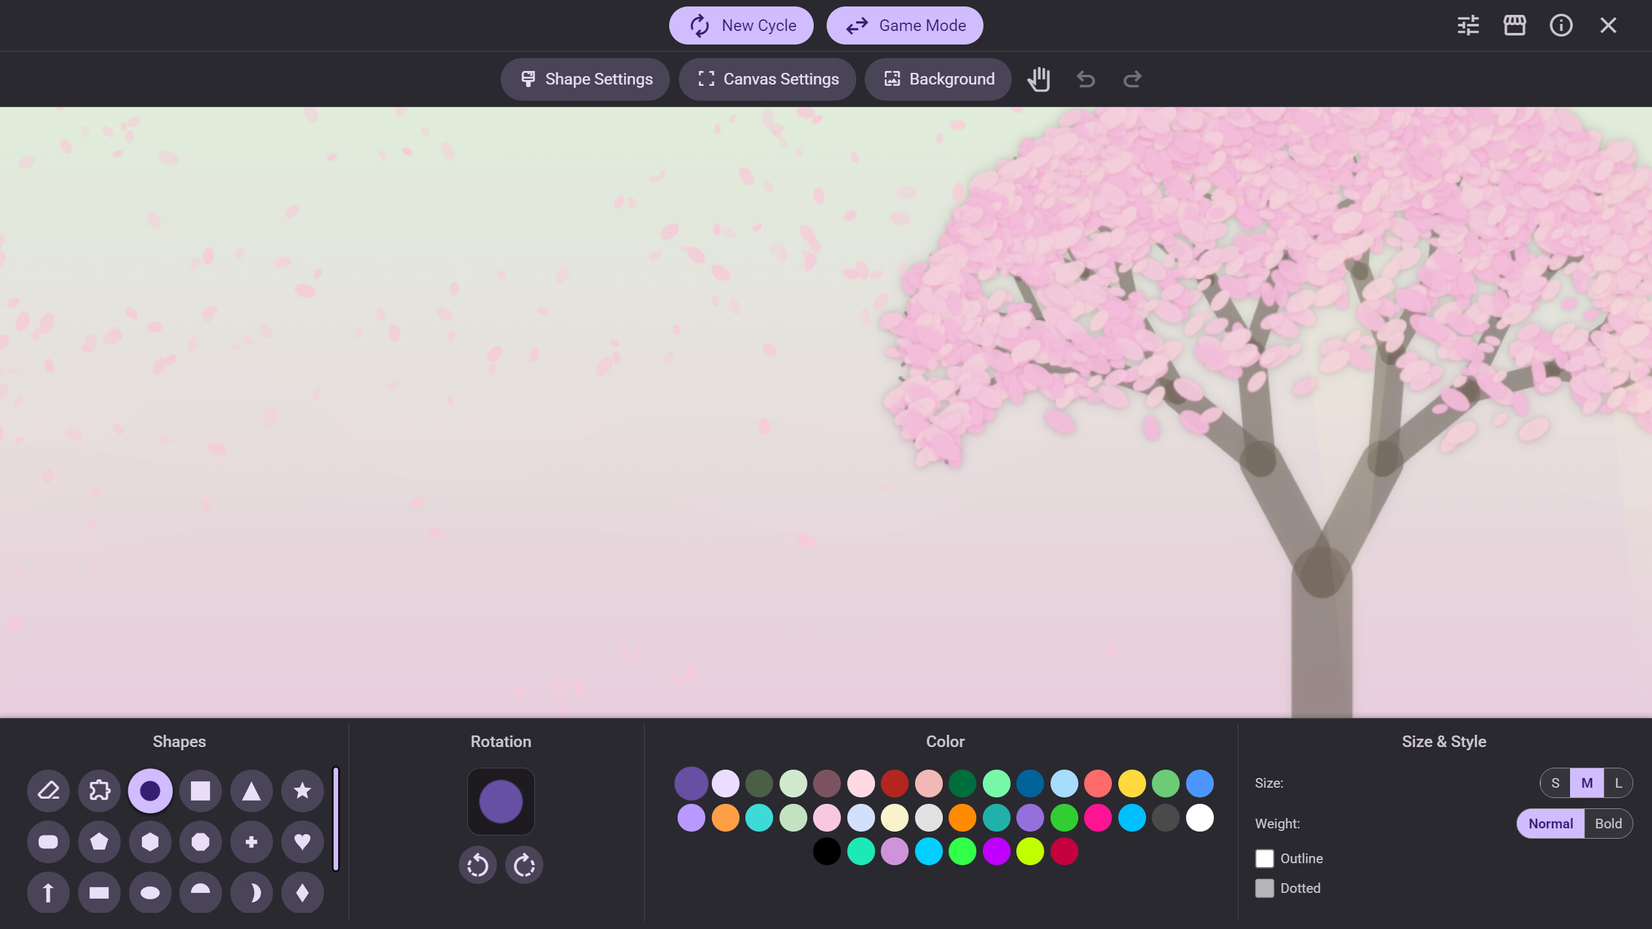Pick the Eraser tool
The width and height of the screenshot is (1652, 929).
[48, 791]
